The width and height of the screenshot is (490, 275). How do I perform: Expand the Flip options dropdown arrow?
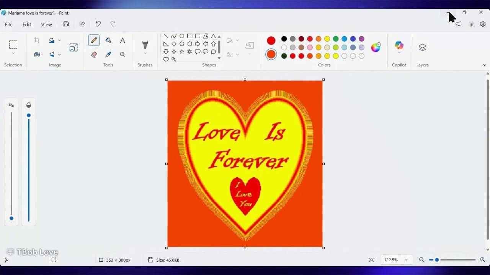pos(59,55)
